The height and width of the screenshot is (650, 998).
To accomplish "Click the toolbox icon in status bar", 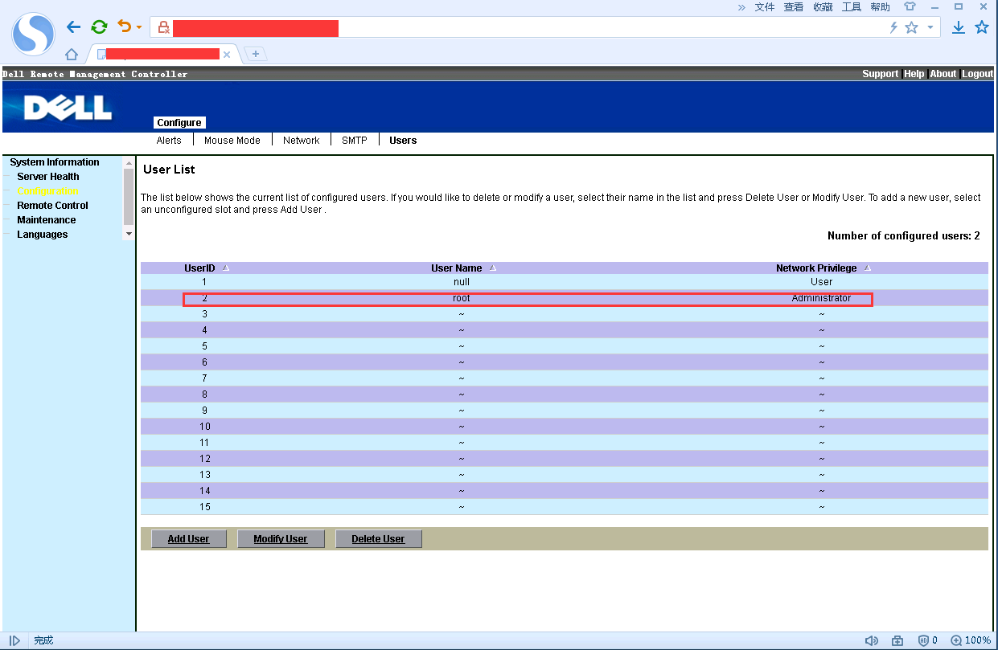I will [x=897, y=640].
